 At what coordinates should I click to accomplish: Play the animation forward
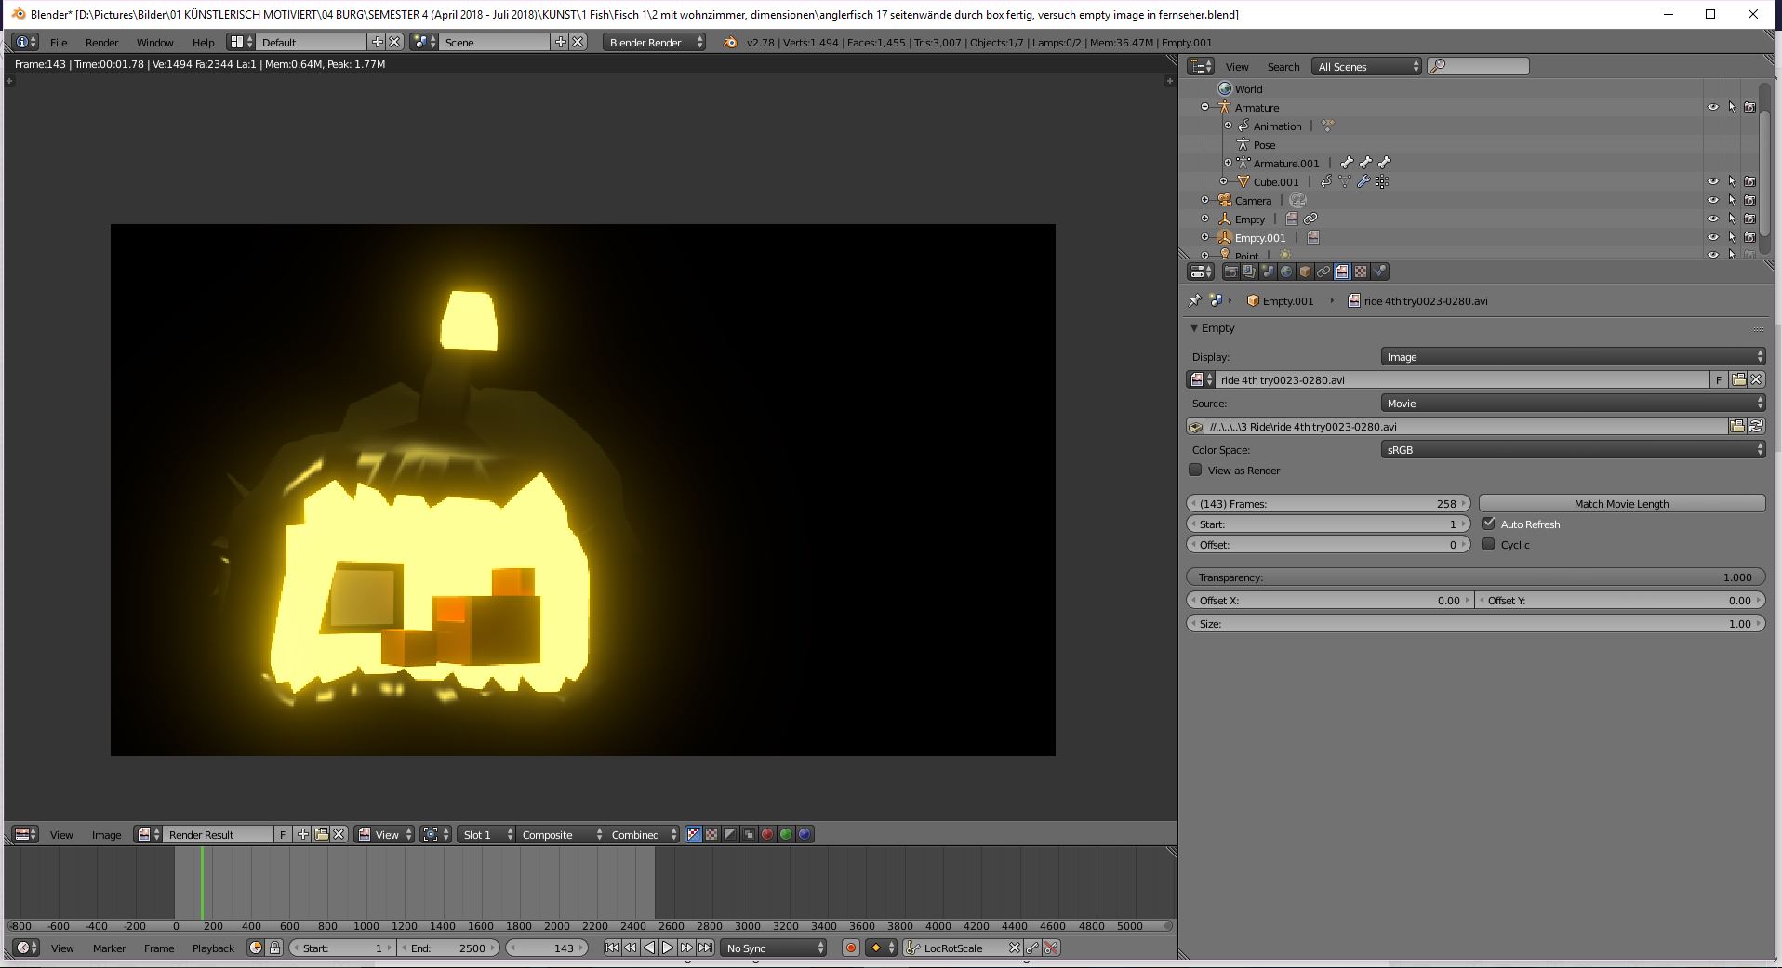tap(668, 948)
